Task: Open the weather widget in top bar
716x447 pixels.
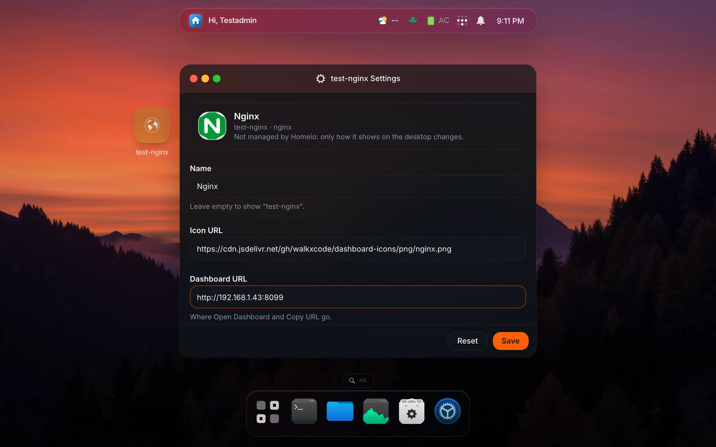Action: click(388, 20)
